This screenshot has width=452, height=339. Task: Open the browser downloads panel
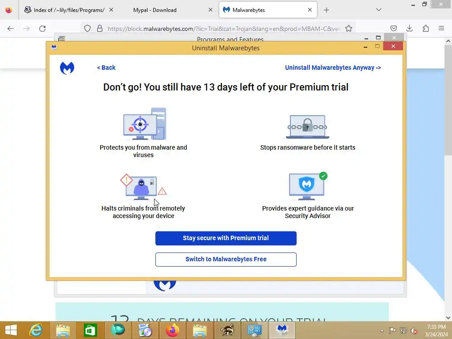click(x=410, y=28)
